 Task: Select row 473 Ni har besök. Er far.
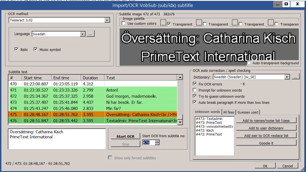(93, 102)
